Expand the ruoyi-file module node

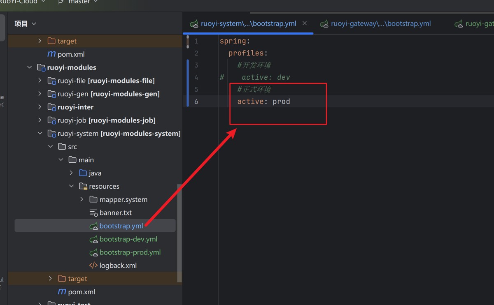[40, 81]
